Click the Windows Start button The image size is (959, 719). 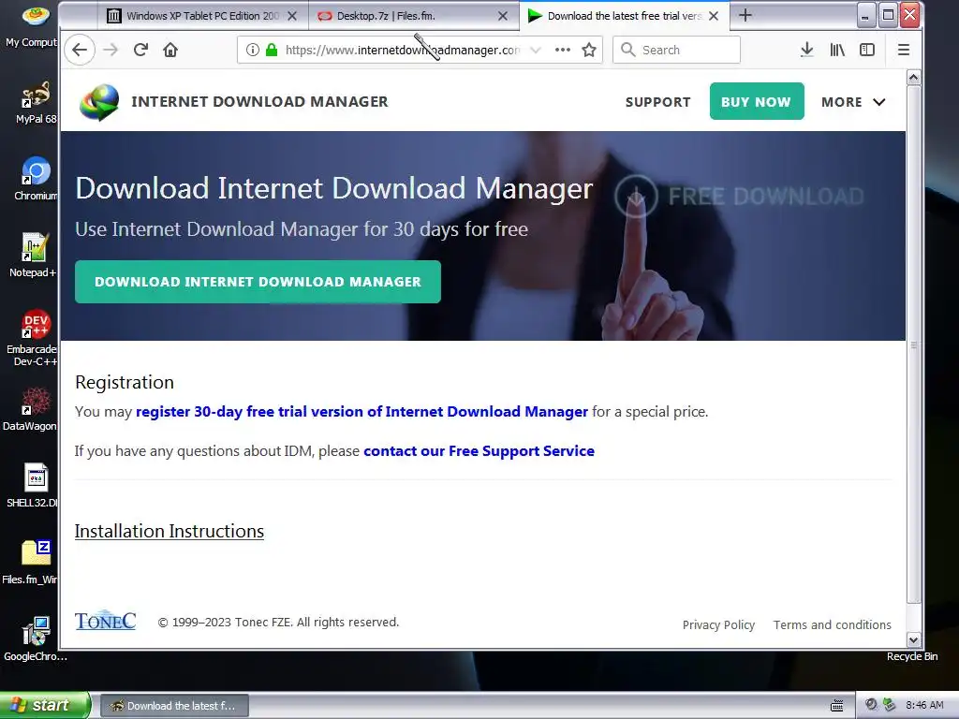tap(45, 706)
